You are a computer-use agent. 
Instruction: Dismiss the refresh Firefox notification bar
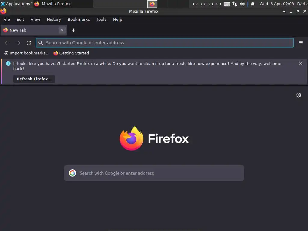(301, 63)
